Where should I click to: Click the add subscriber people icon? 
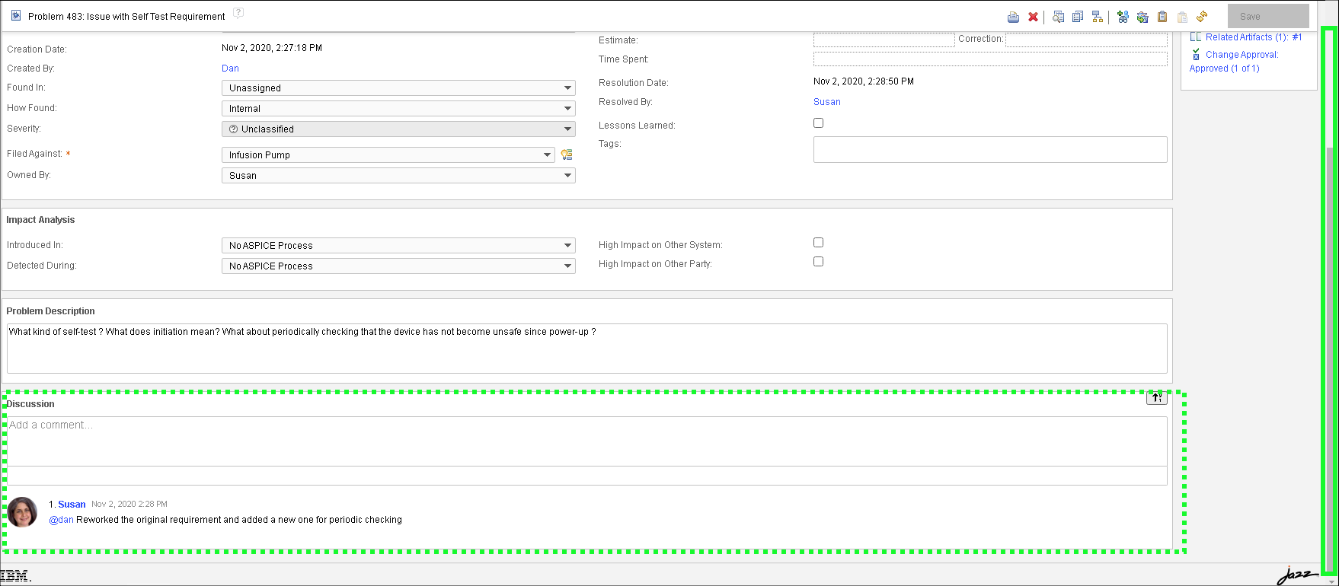click(x=1123, y=17)
